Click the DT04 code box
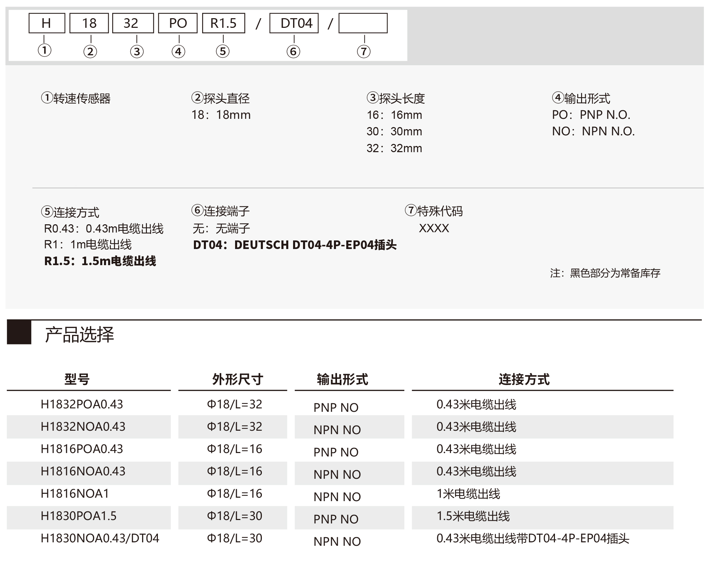Screen dimensions: 708x565 click(294, 23)
